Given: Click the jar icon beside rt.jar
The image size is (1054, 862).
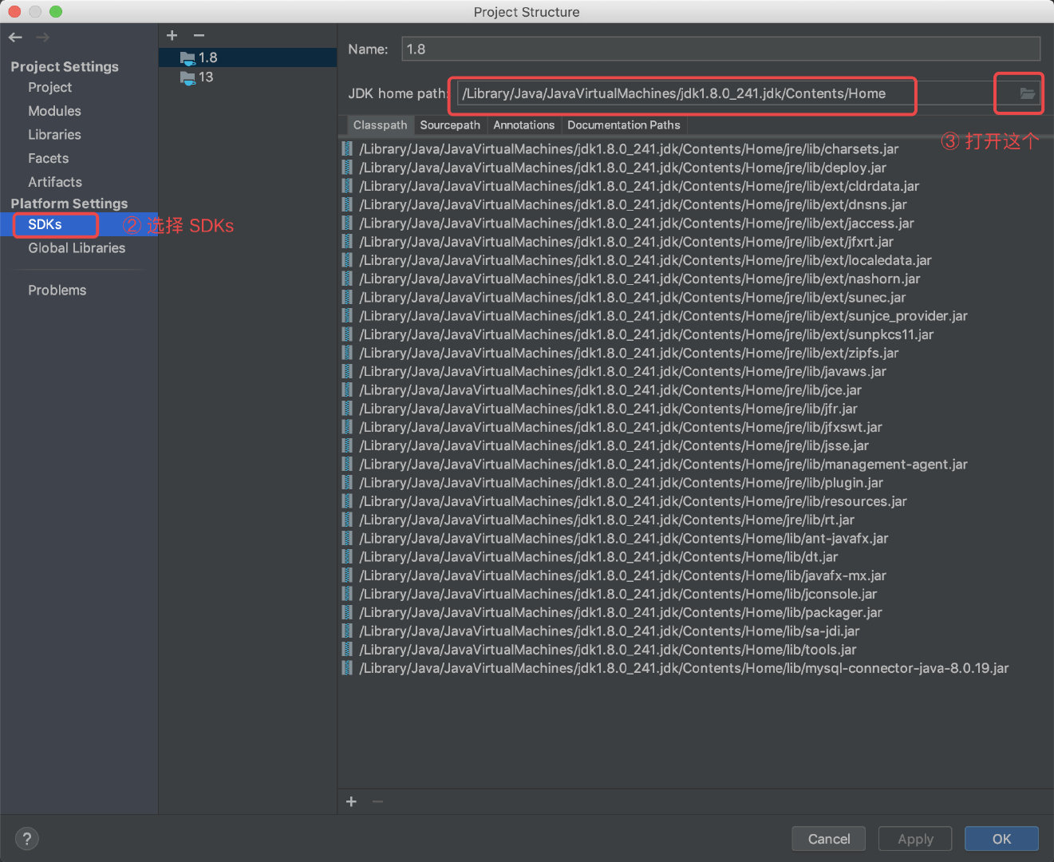Looking at the screenshot, I should [347, 520].
